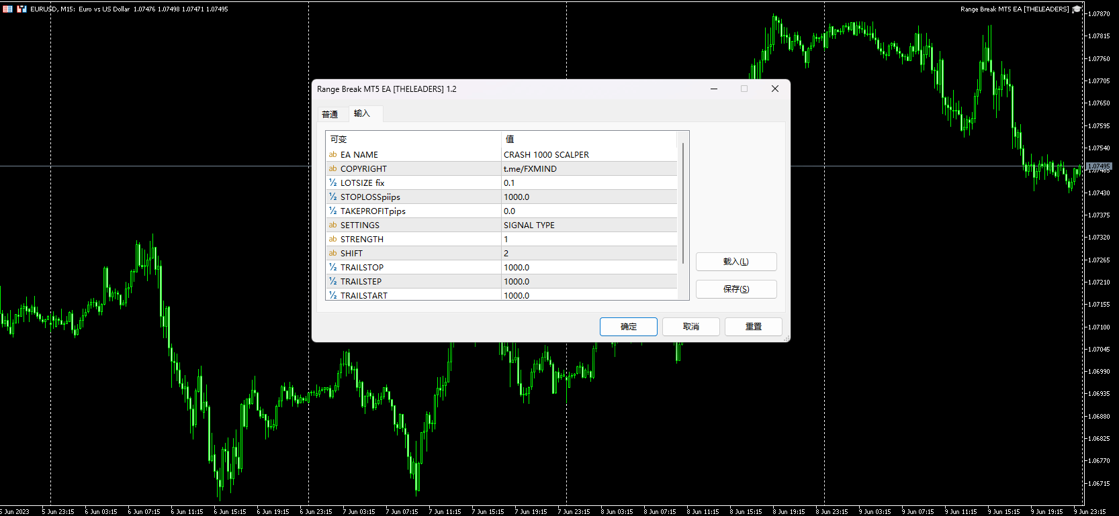Click the Range Break MT5 EA label on chart
1119x516 pixels.
[1014, 9]
